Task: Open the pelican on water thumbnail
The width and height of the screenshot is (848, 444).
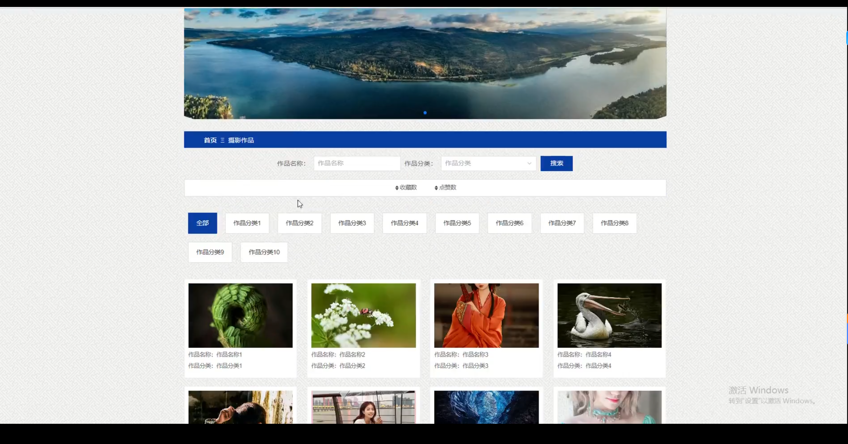Action: [609, 315]
